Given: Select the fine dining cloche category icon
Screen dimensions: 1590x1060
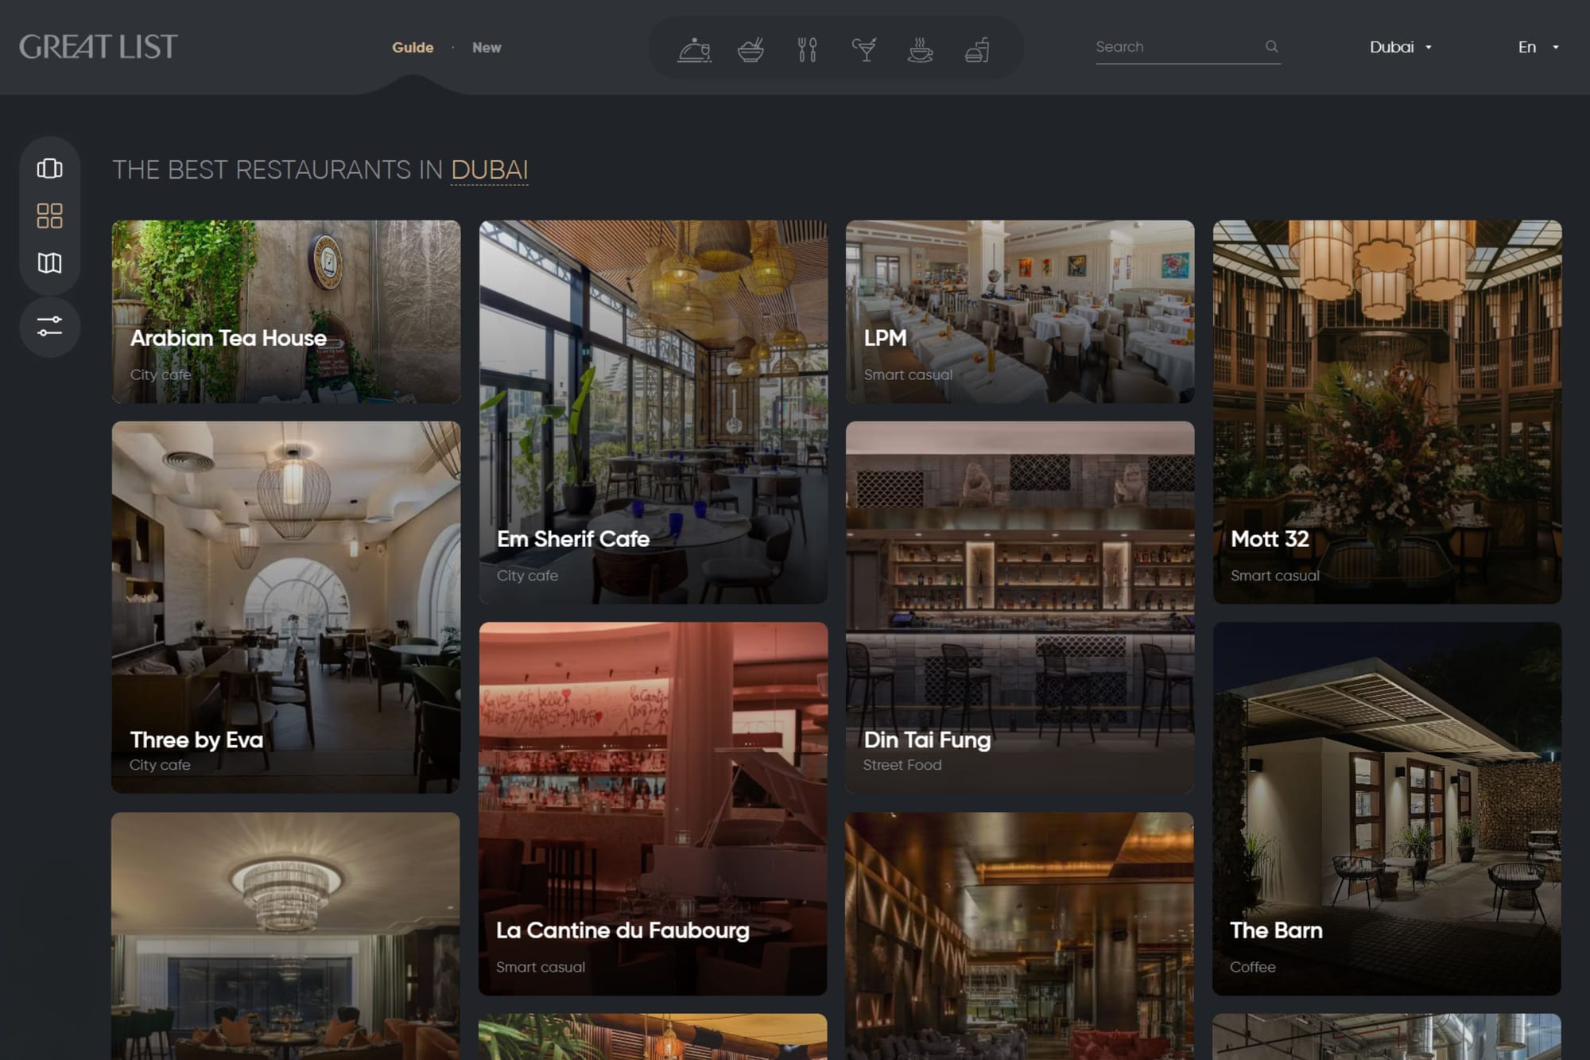Looking at the screenshot, I should pos(694,49).
